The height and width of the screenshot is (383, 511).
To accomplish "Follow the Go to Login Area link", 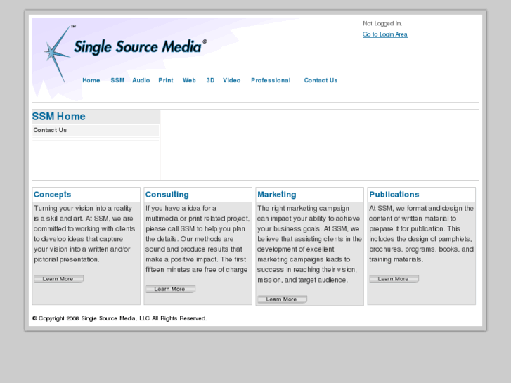I will (x=385, y=34).
